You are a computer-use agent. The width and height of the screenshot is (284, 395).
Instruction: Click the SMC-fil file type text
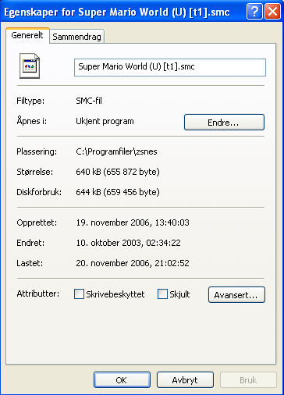pyautogui.click(x=89, y=101)
